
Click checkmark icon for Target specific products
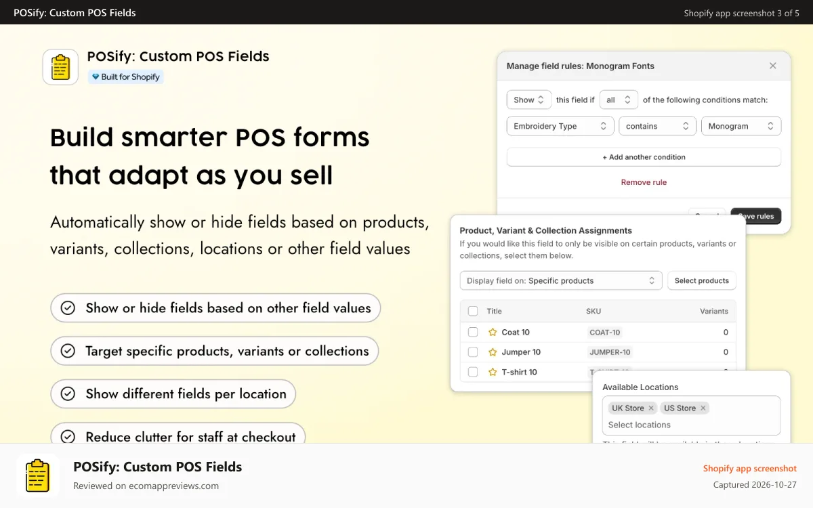point(68,351)
